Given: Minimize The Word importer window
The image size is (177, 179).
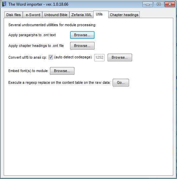Looking at the screenshot, I should tap(147, 4).
